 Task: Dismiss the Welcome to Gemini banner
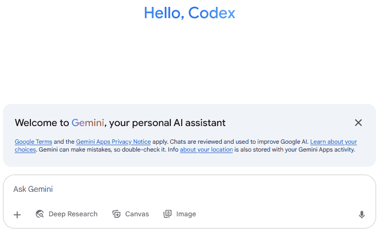click(x=358, y=123)
